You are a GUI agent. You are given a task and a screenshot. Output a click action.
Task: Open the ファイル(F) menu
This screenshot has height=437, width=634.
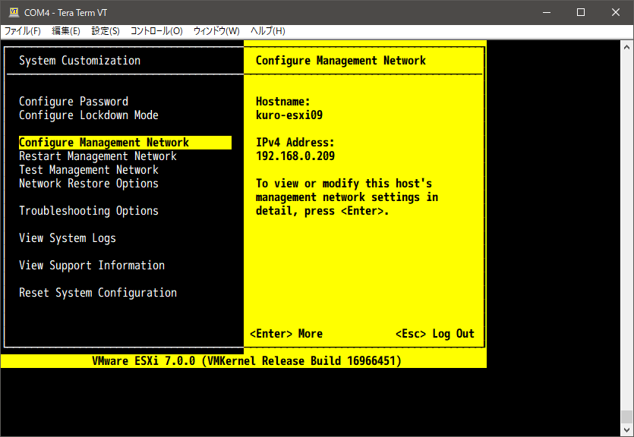[23, 31]
